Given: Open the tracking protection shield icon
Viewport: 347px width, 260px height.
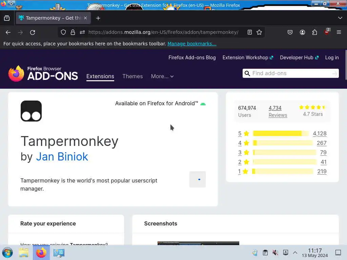Looking at the screenshot, I should 63,32.
